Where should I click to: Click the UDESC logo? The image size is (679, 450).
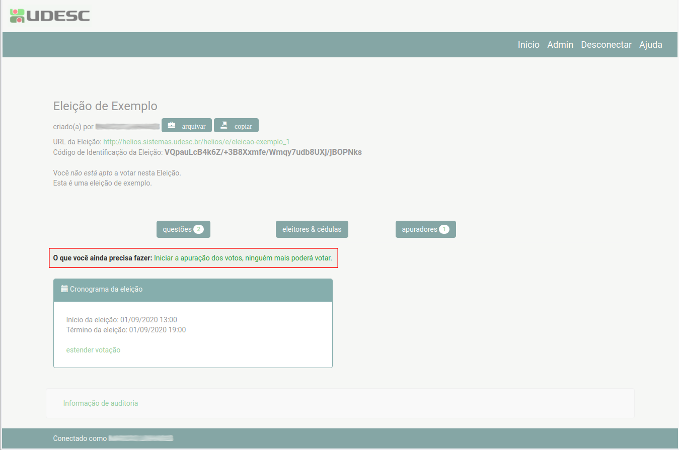point(50,16)
